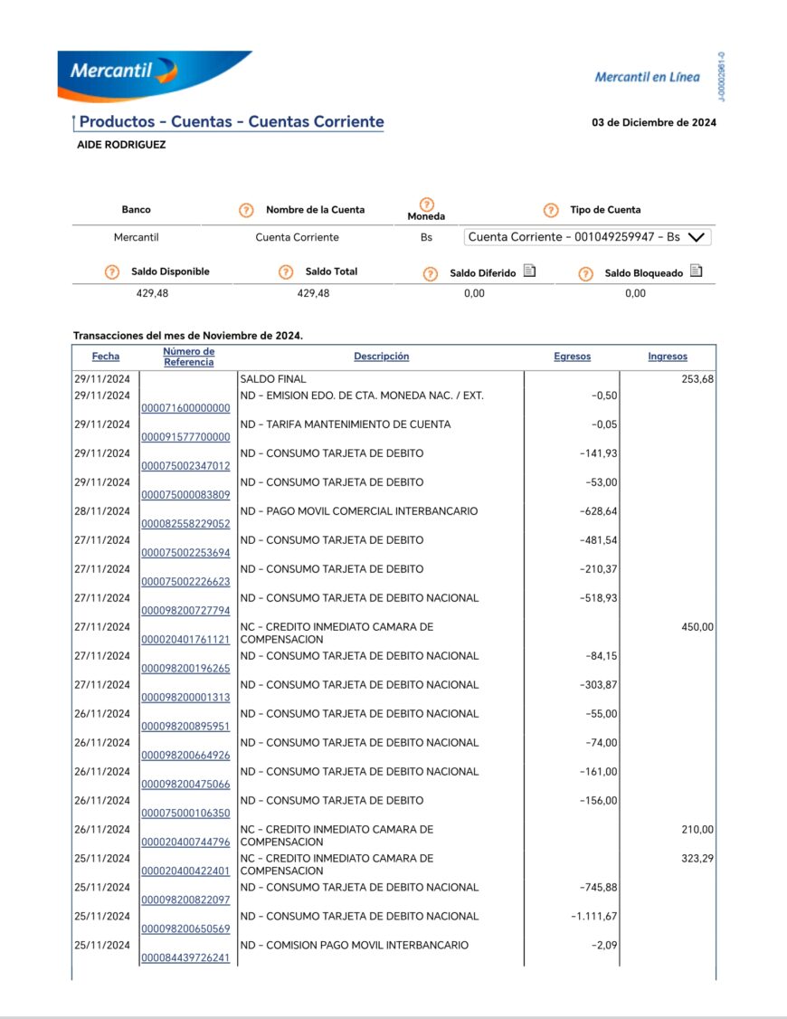Open reference 000020401761121
This screenshot has width=787, height=1019.
pos(185,640)
